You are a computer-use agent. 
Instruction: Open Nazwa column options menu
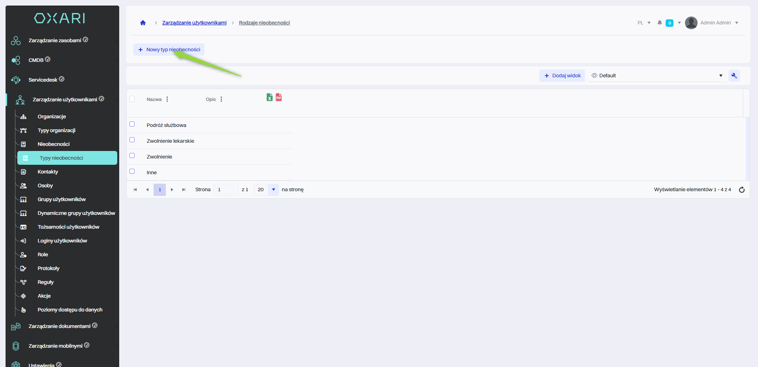click(x=167, y=99)
